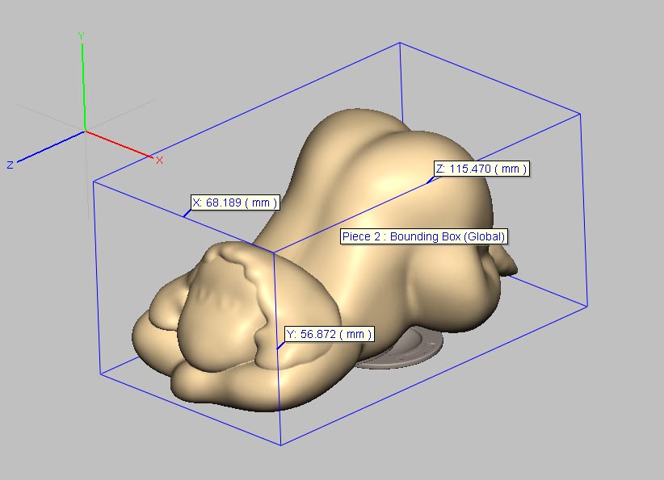The height and width of the screenshot is (480, 664).
Task: Click the red X axis label
Action: (x=159, y=161)
